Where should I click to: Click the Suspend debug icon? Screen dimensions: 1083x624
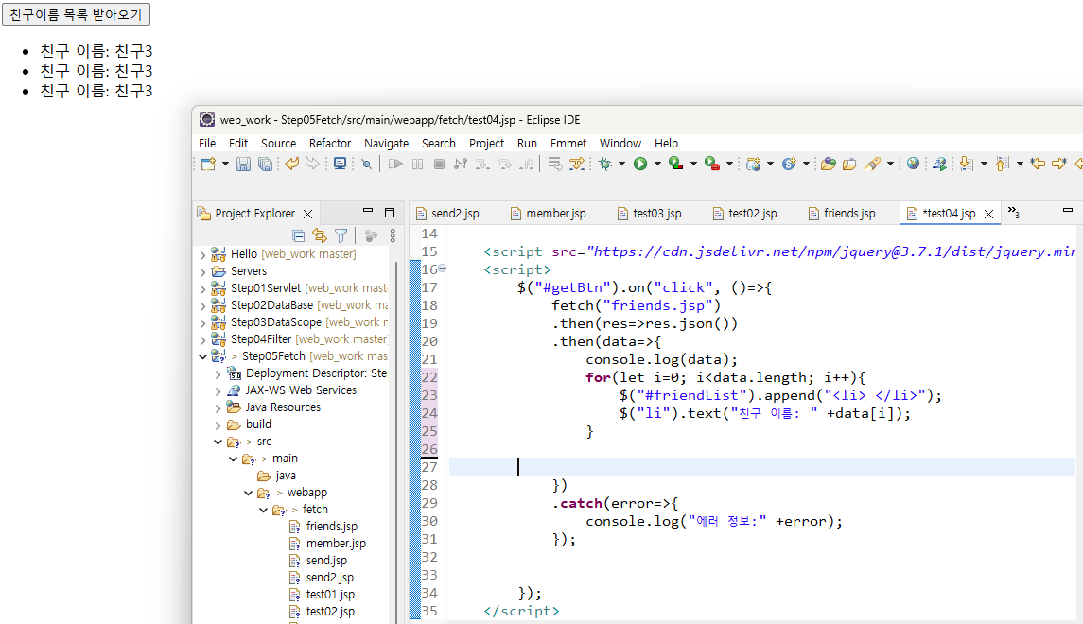pyautogui.click(x=417, y=164)
